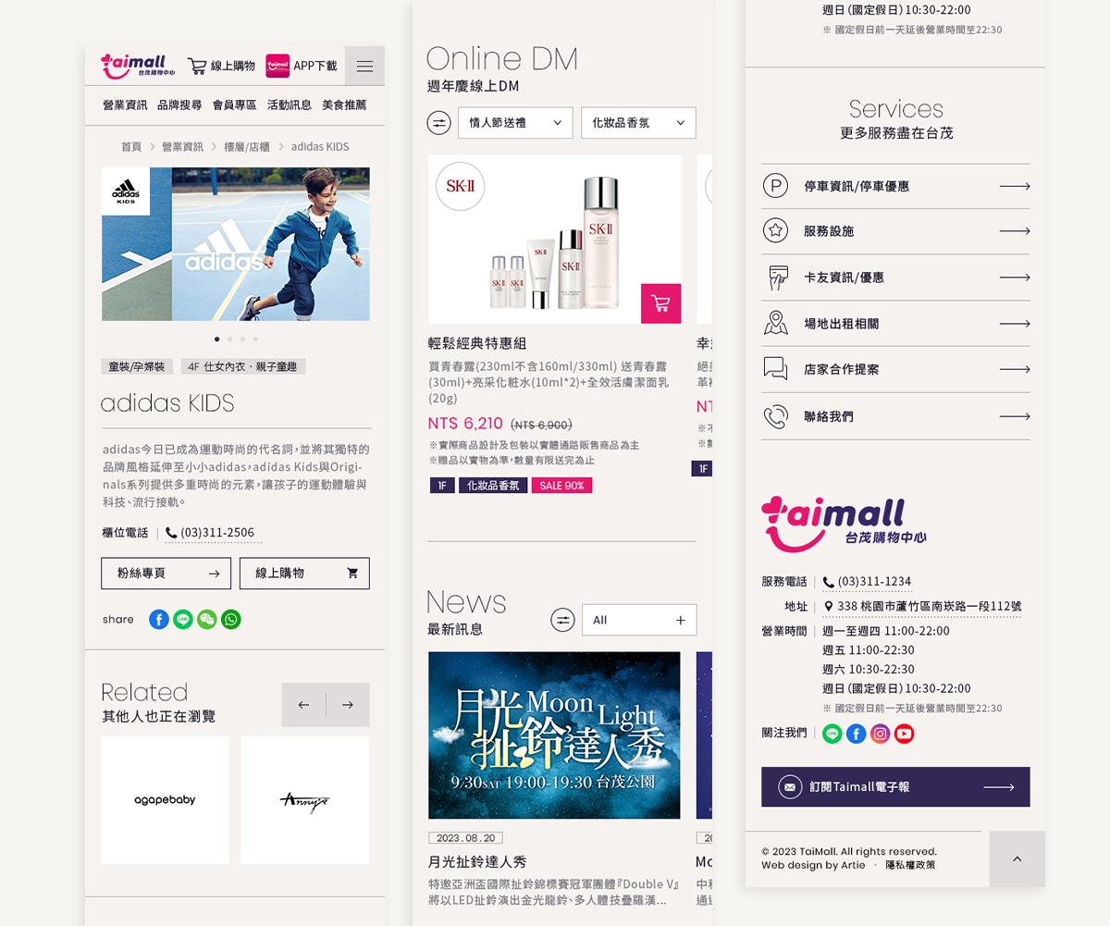Image resolution: width=1110 pixels, height=926 pixels.
Task: Open 停車資訊/停車優惠 service arrow
Action: 1015,186
